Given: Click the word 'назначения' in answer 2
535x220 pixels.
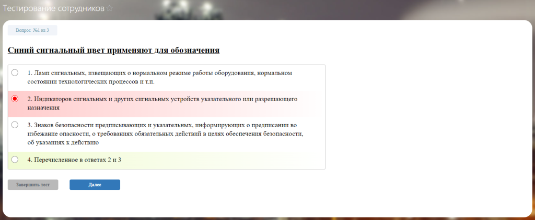Looking at the screenshot, I should (43, 108).
